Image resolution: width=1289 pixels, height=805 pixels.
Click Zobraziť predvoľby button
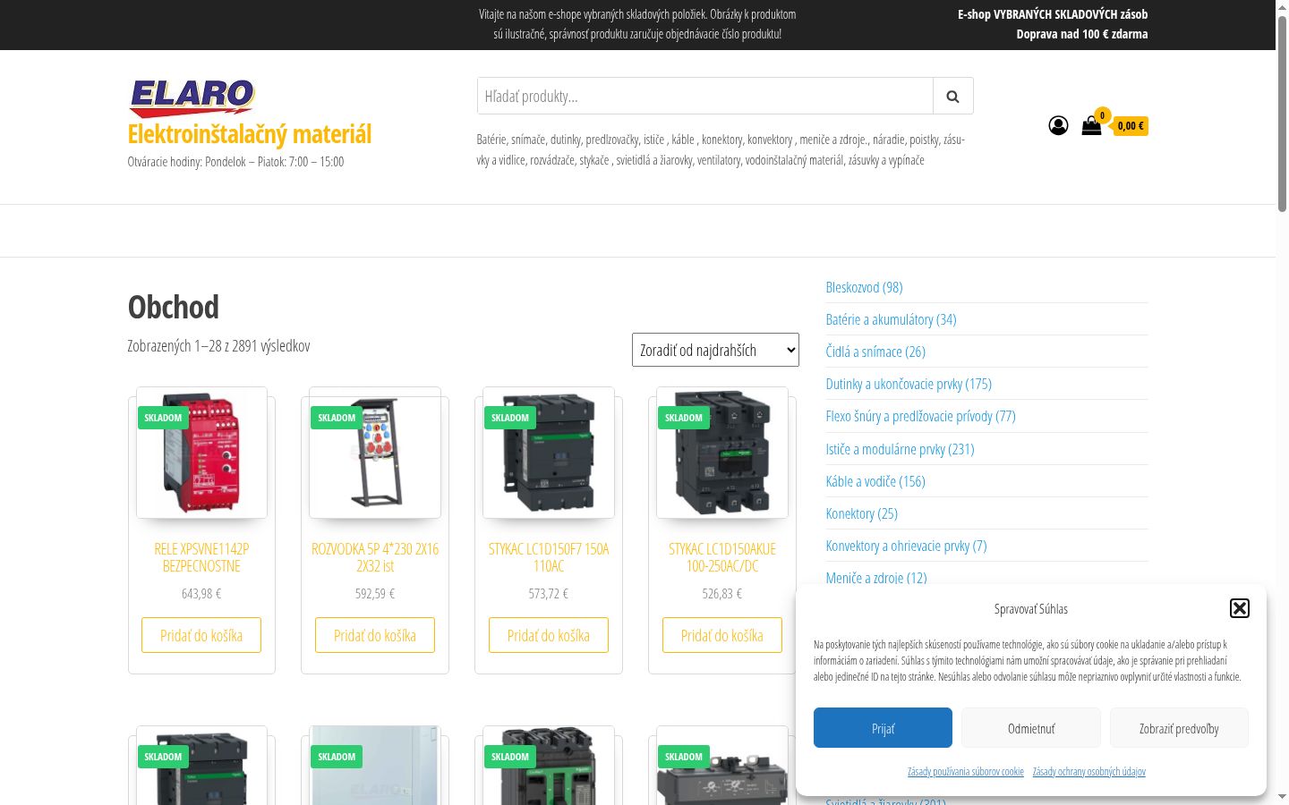click(x=1179, y=728)
